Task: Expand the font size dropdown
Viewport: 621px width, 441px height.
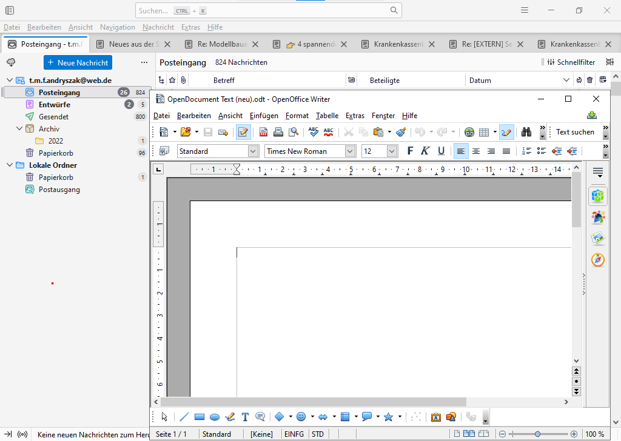Action: (392, 151)
